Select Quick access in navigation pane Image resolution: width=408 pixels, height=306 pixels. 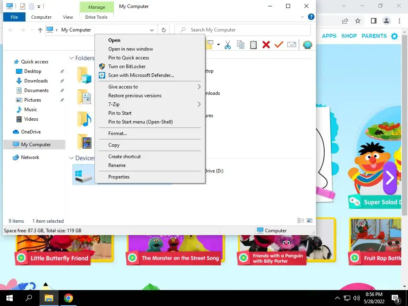click(x=34, y=62)
